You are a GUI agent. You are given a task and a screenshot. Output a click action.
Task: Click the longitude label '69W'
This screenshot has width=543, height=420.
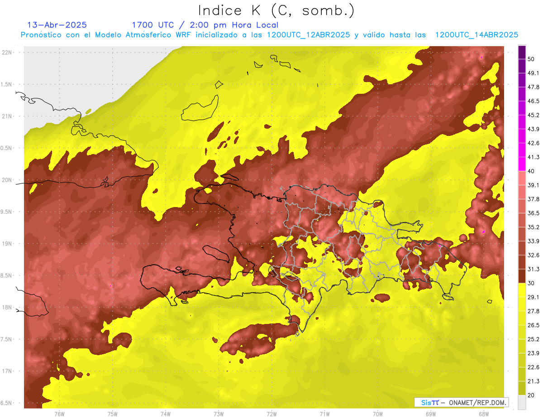[431, 414]
